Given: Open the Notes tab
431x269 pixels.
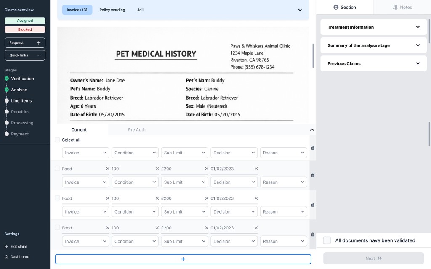Looking at the screenshot, I should (x=402, y=7).
